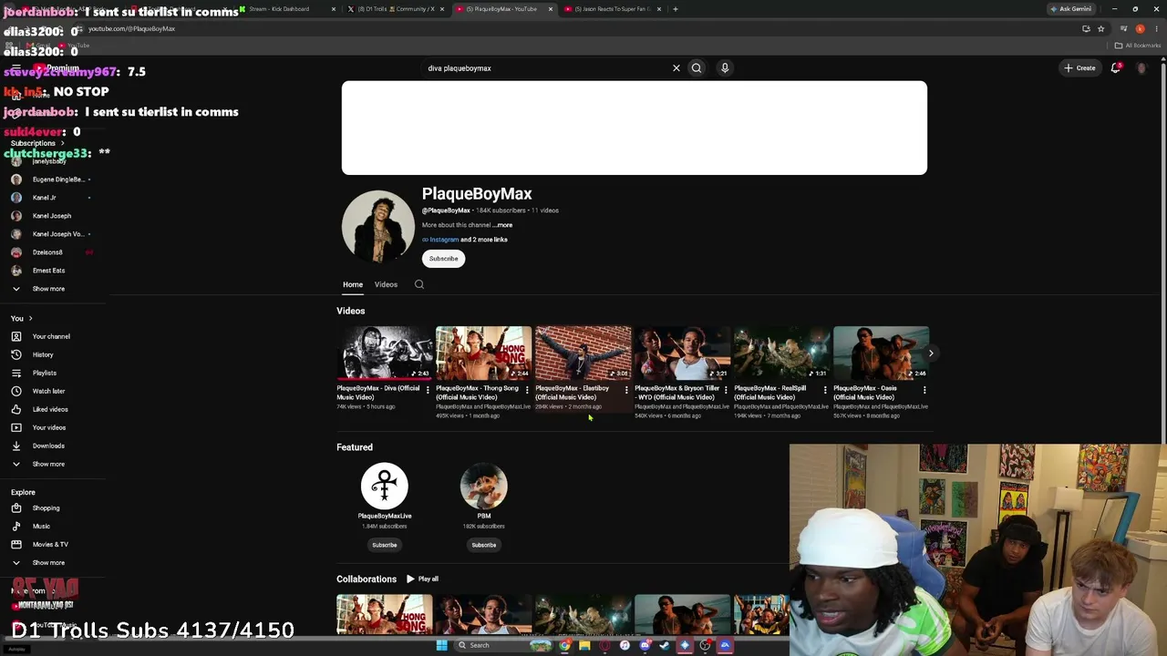Subscribe to the PlaqueBoyMax channel
The image size is (1167, 656).
pos(444,259)
